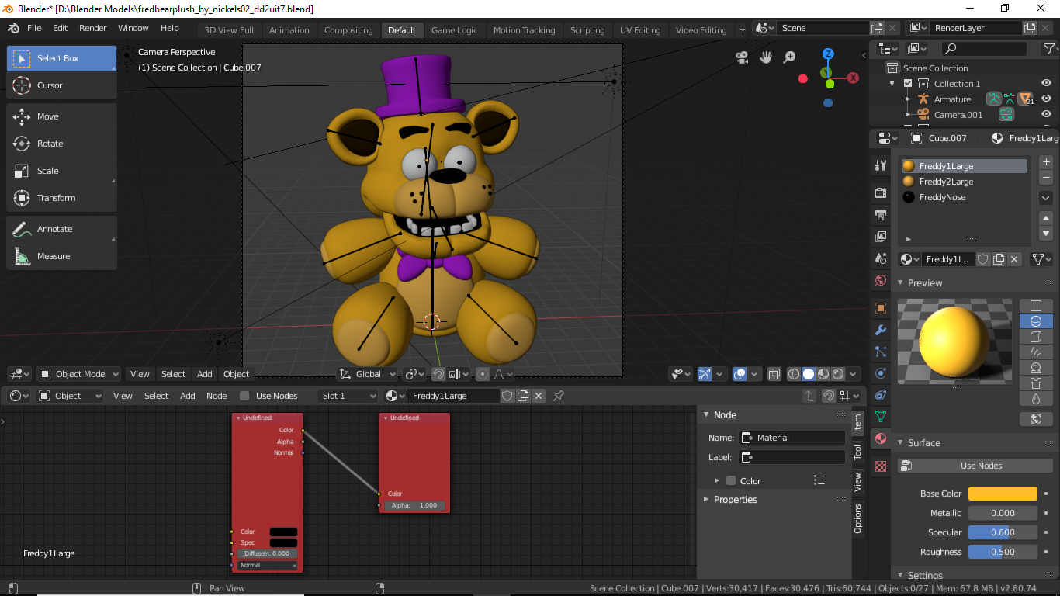The height and width of the screenshot is (596, 1060).
Task: Click Armature pose icon in outliner
Action: 993,99
